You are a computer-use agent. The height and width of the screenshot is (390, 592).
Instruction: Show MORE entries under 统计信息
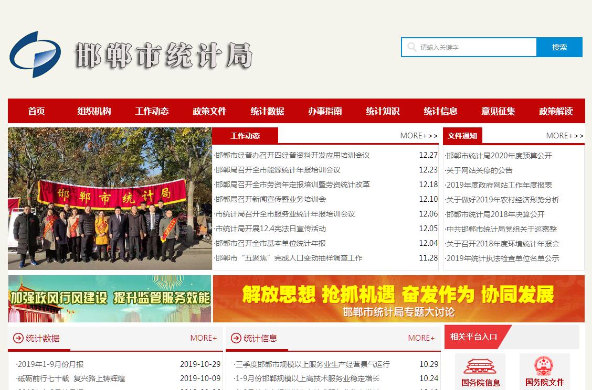[x=421, y=338]
